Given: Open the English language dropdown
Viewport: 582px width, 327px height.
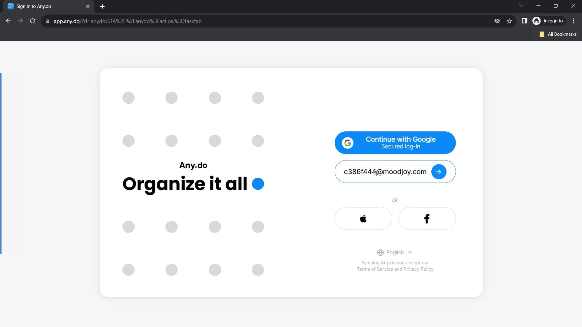Looking at the screenshot, I should pyautogui.click(x=395, y=253).
